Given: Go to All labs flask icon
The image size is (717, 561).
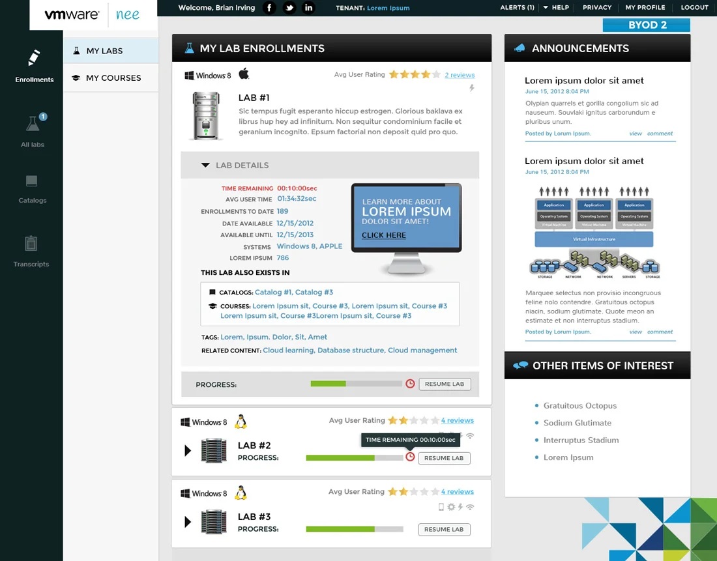Looking at the screenshot, I should (x=33, y=124).
